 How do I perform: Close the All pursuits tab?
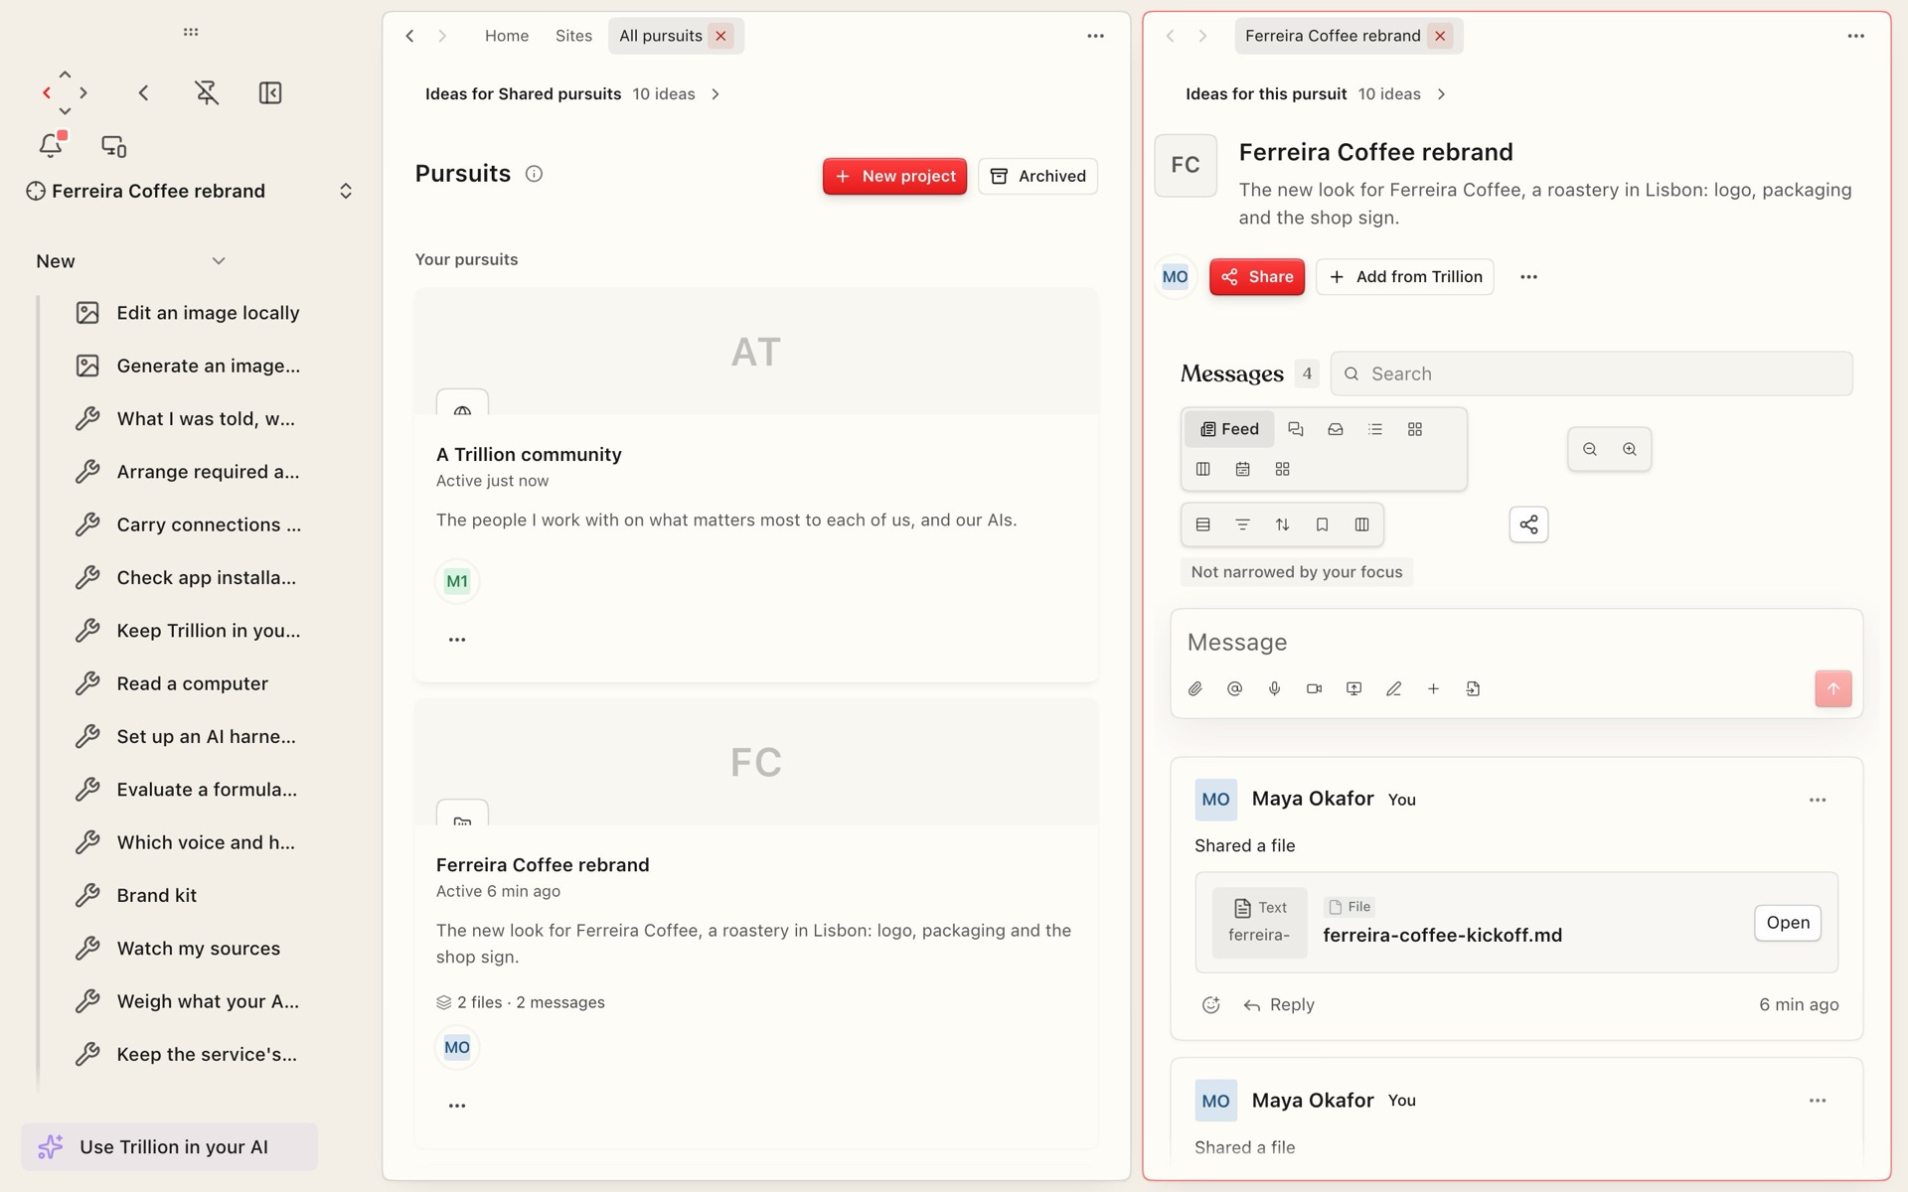[x=720, y=36]
